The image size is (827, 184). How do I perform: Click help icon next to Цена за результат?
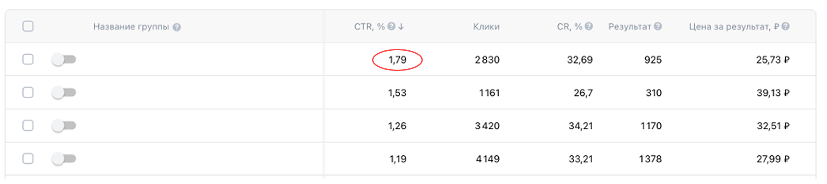point(786,26)
